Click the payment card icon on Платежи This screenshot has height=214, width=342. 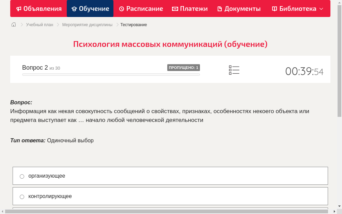point(175,8)
